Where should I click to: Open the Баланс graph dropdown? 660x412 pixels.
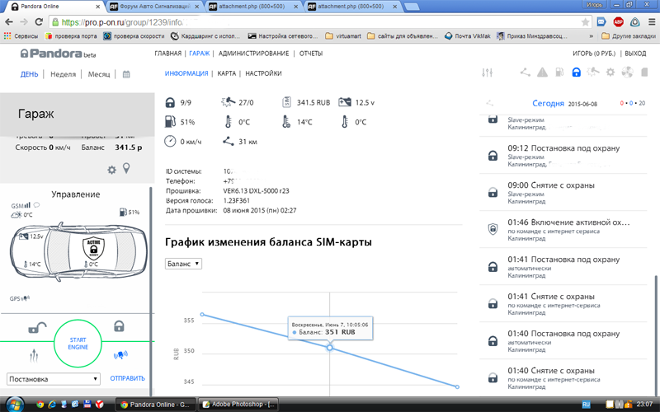pos(183,264)
